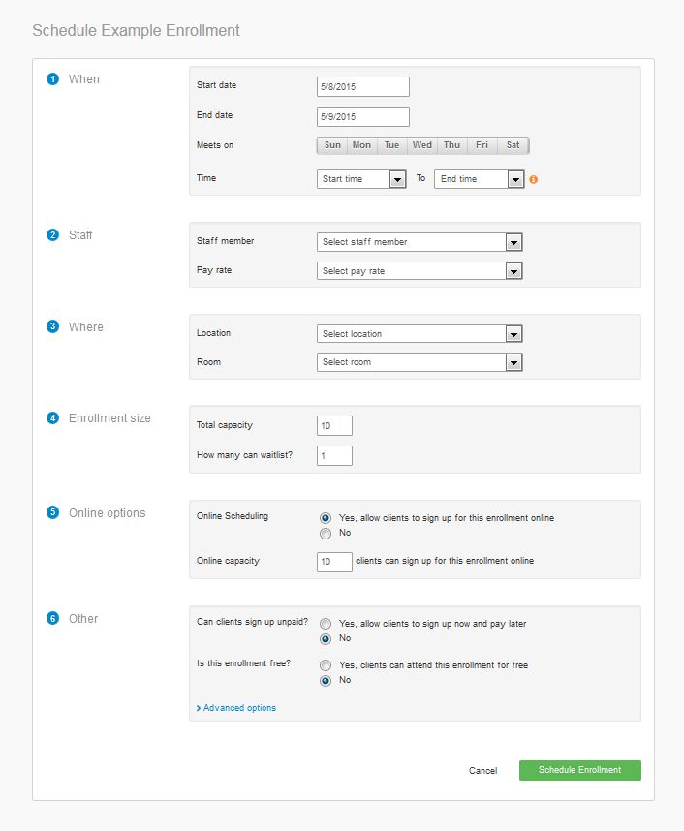
Task: Open the Start time dropdown
Action: [x=361, y=178]
